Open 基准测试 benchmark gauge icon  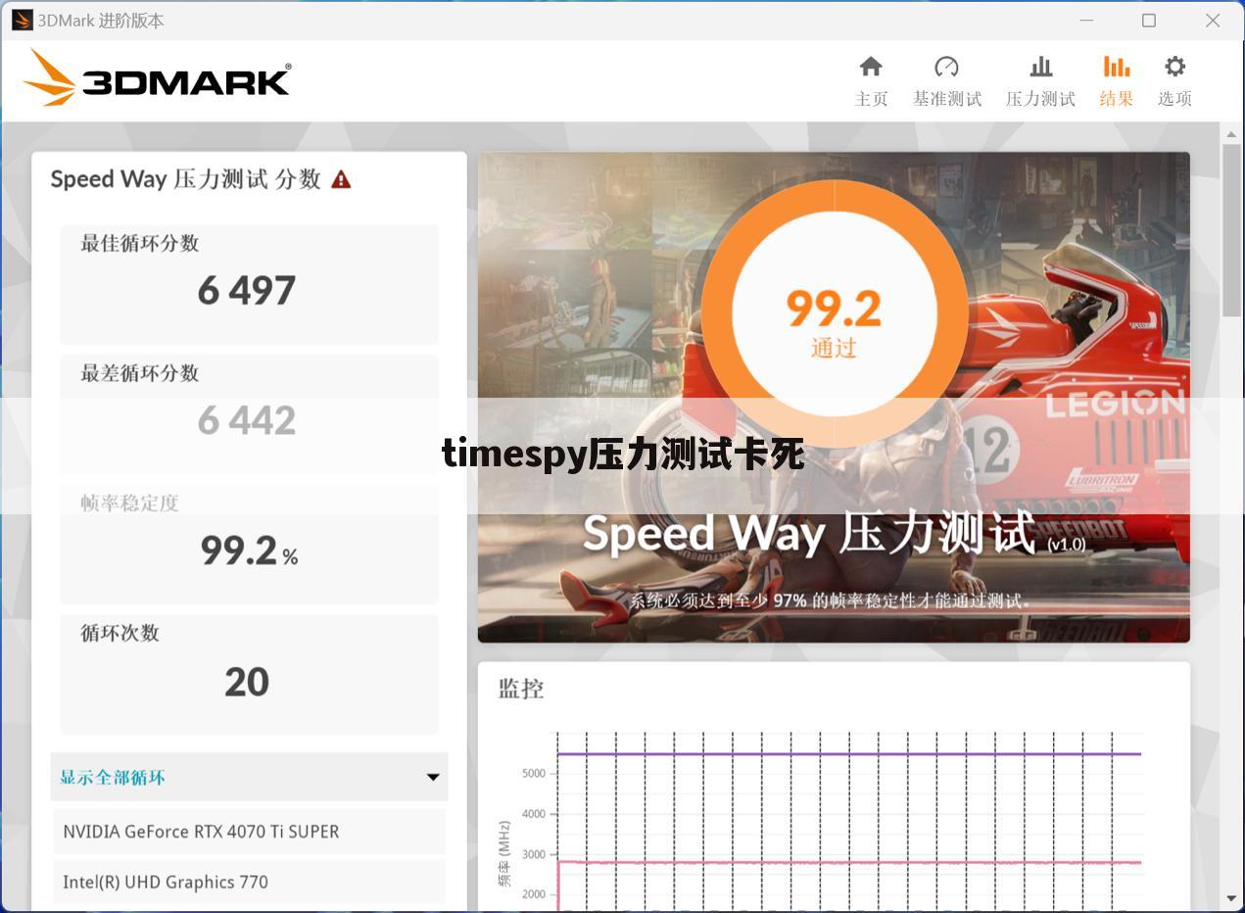[x=946, y=68]
